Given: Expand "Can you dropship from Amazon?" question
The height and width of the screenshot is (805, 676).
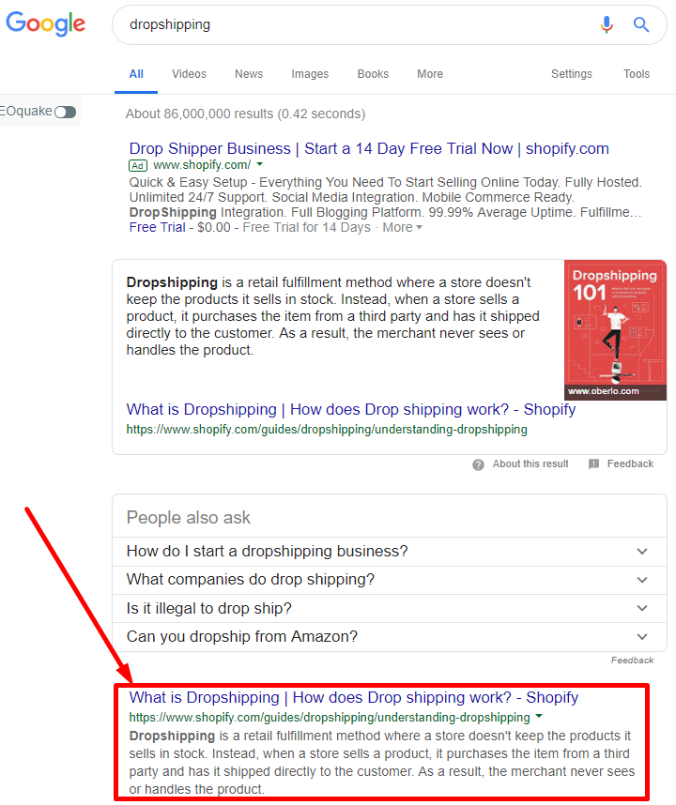Looking at the screenshot, I should tap(642, 636).
